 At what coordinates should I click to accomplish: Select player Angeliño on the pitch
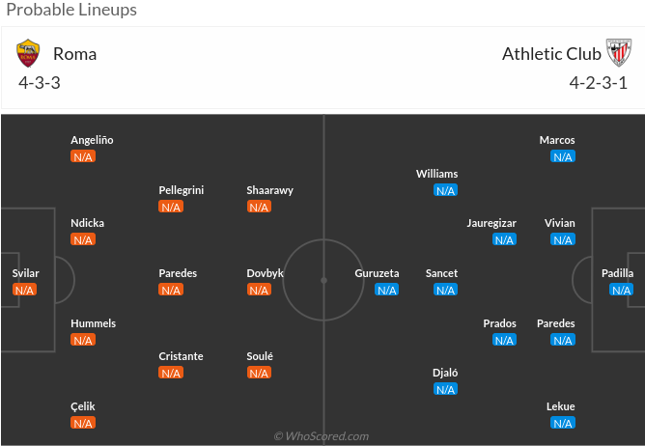(x=92, y=140)
